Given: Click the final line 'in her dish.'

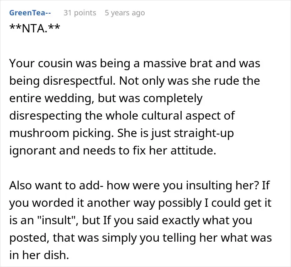Looking at the screenshot, I should tap(39, 255).
